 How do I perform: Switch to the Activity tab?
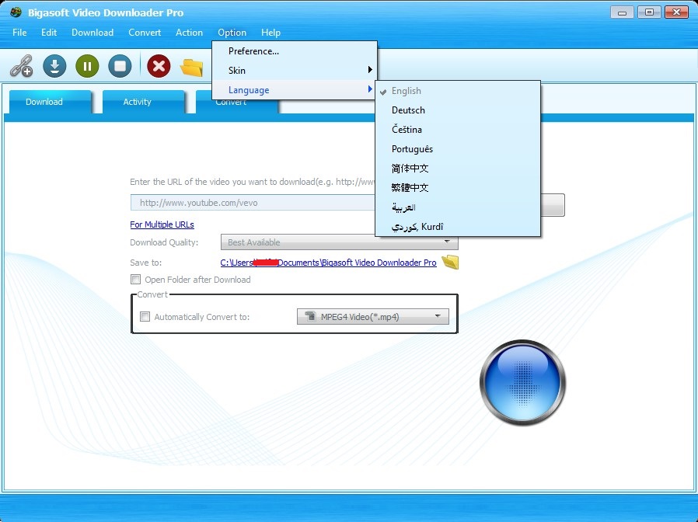pos(143,102)
